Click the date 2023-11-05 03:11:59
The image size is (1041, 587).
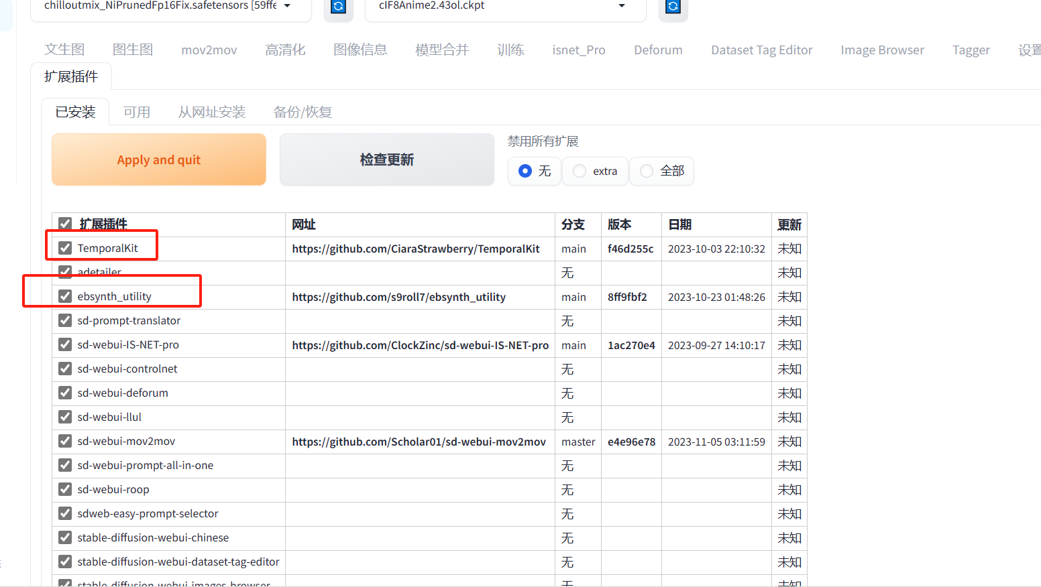point(716,442)
